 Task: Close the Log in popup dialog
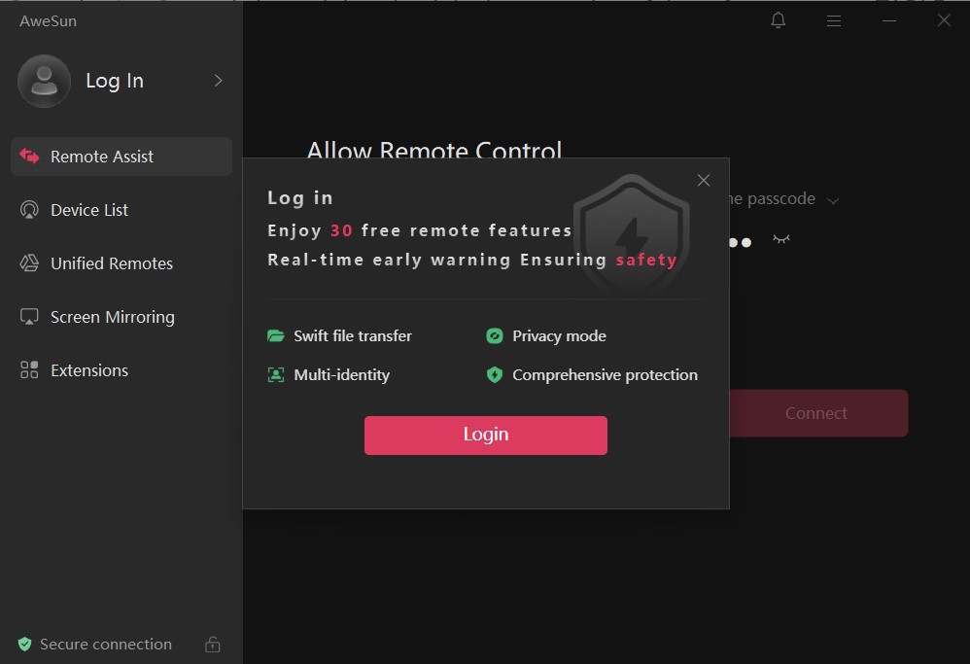coord(704,181)
